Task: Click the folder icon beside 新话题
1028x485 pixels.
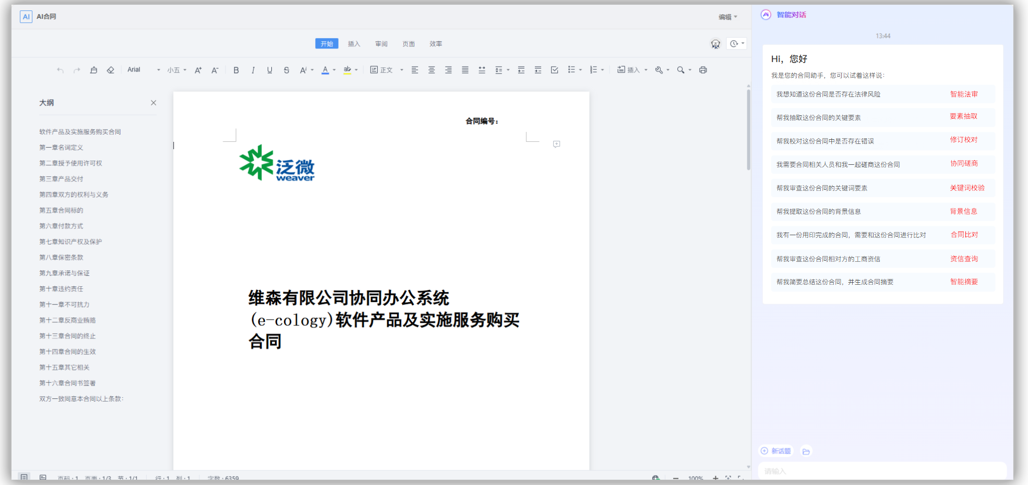Action: pyautogui.click(x=806, y=452)
